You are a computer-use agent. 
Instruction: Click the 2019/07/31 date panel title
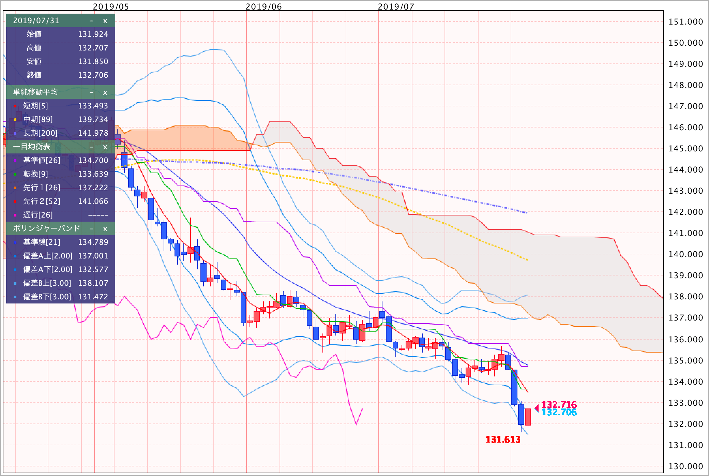(x=36, y=20)
